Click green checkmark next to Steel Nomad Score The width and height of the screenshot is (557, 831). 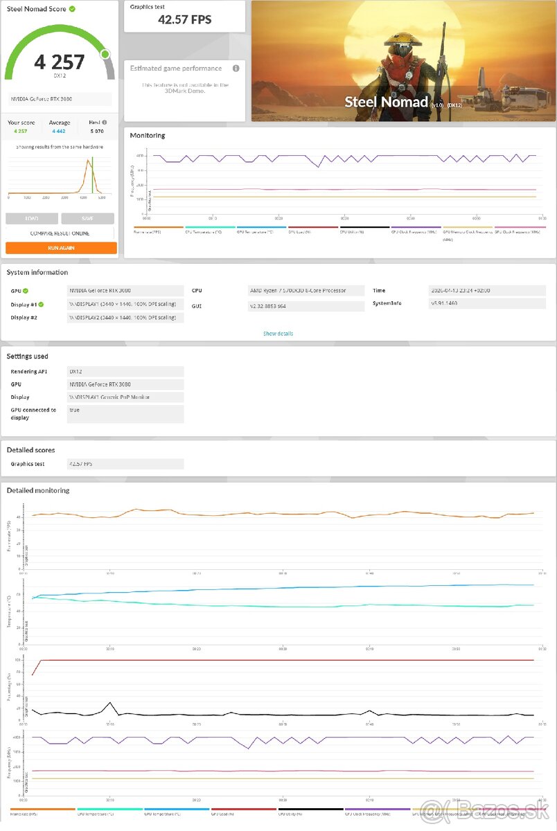(73, 9)
